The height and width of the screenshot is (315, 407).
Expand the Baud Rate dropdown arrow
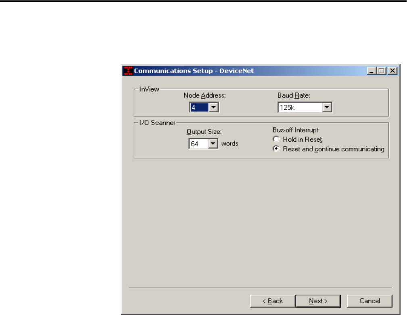point(327,107)
